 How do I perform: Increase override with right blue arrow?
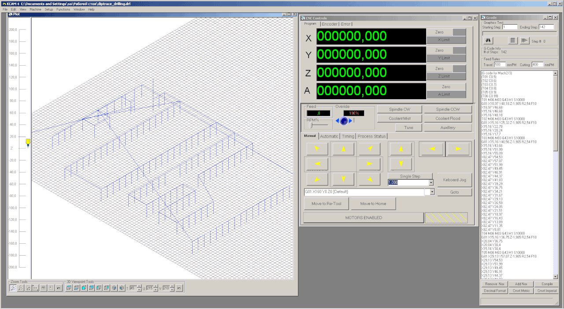tap(351, 121)
